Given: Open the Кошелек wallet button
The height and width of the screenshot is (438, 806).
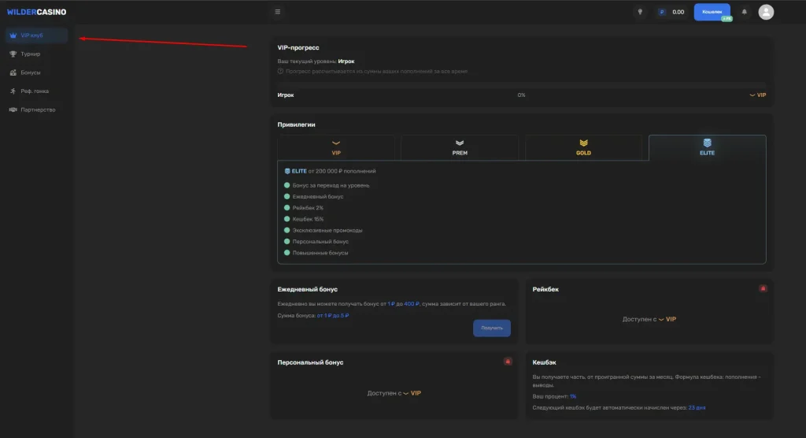Looking at the screenshot, I should pos(712,12).
